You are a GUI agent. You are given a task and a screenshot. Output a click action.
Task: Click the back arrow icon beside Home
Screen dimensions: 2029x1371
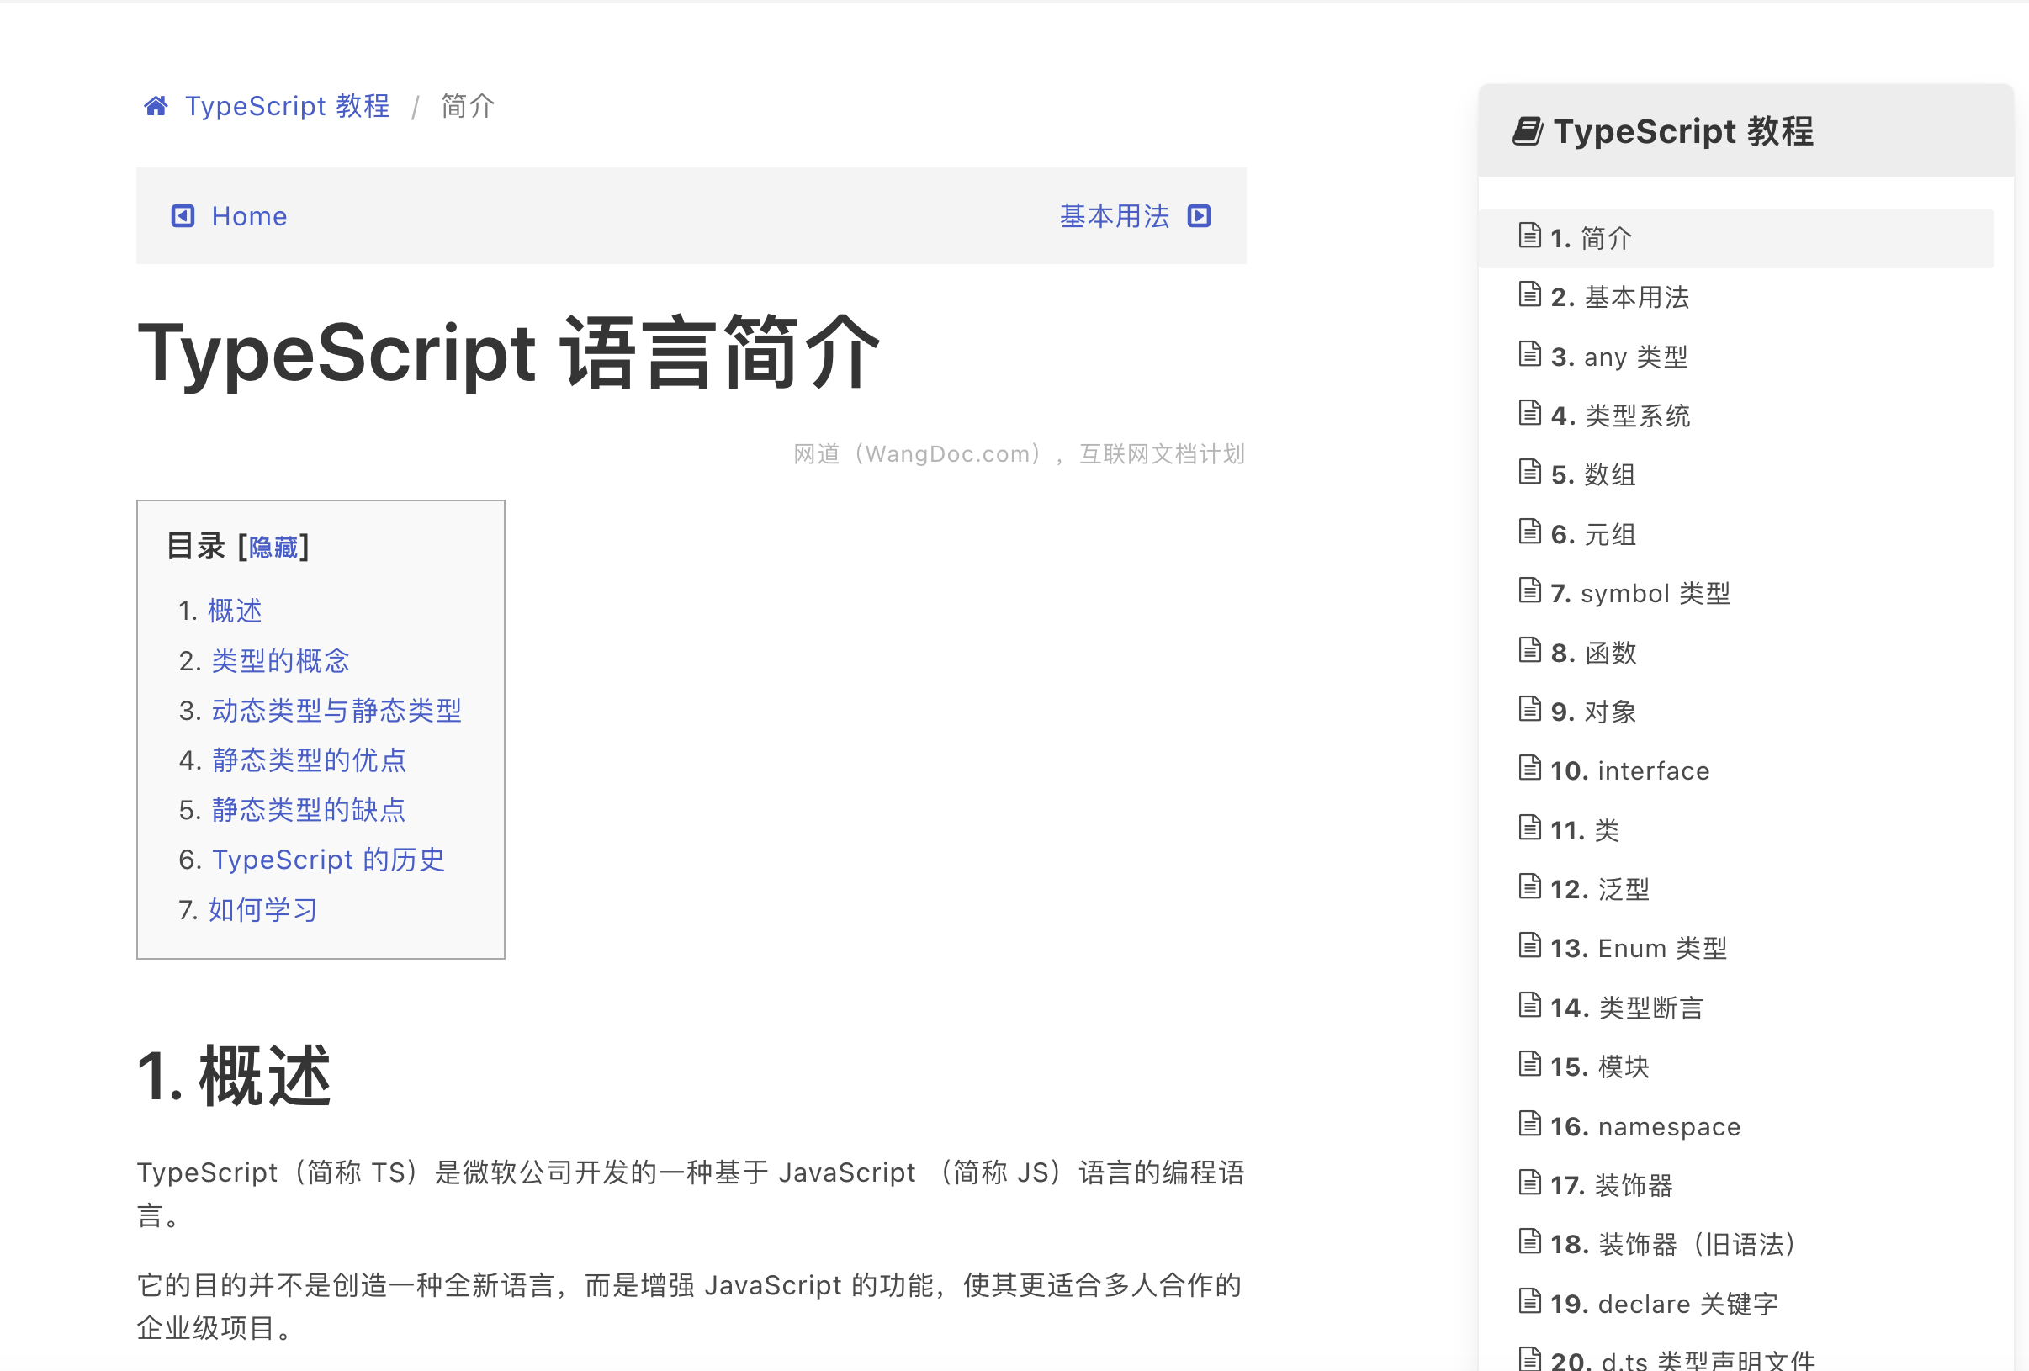coord(182,215)
